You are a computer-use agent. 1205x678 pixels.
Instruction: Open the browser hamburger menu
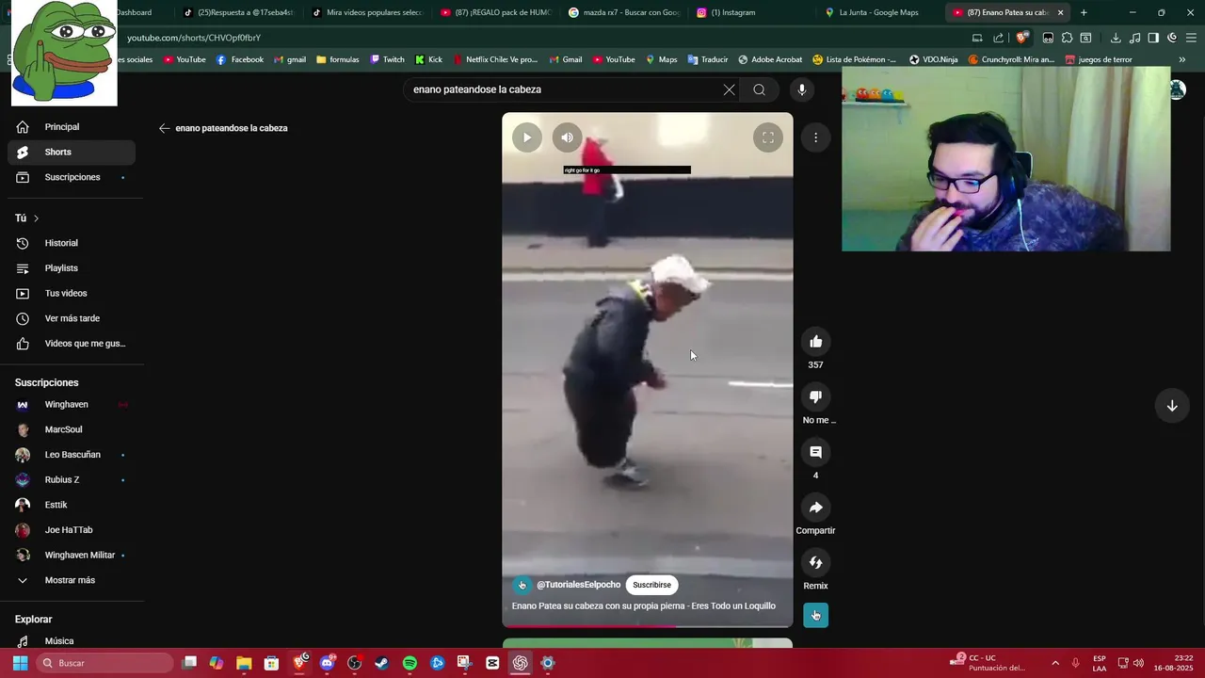click(x=1191, y=38)
